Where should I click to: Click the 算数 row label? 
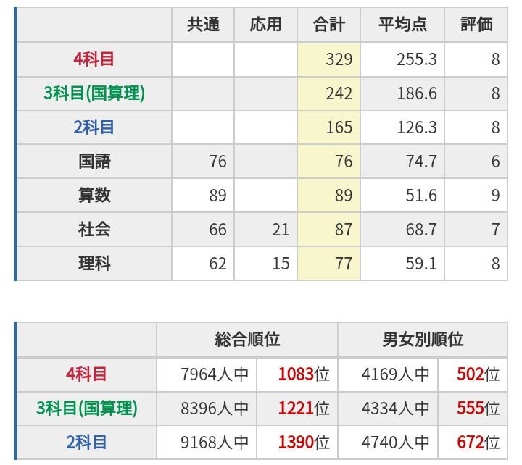pos(94,196)
